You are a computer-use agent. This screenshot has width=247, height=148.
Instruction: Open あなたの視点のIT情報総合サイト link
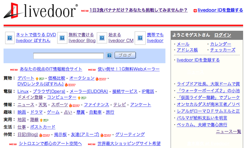tap(51, 69)
